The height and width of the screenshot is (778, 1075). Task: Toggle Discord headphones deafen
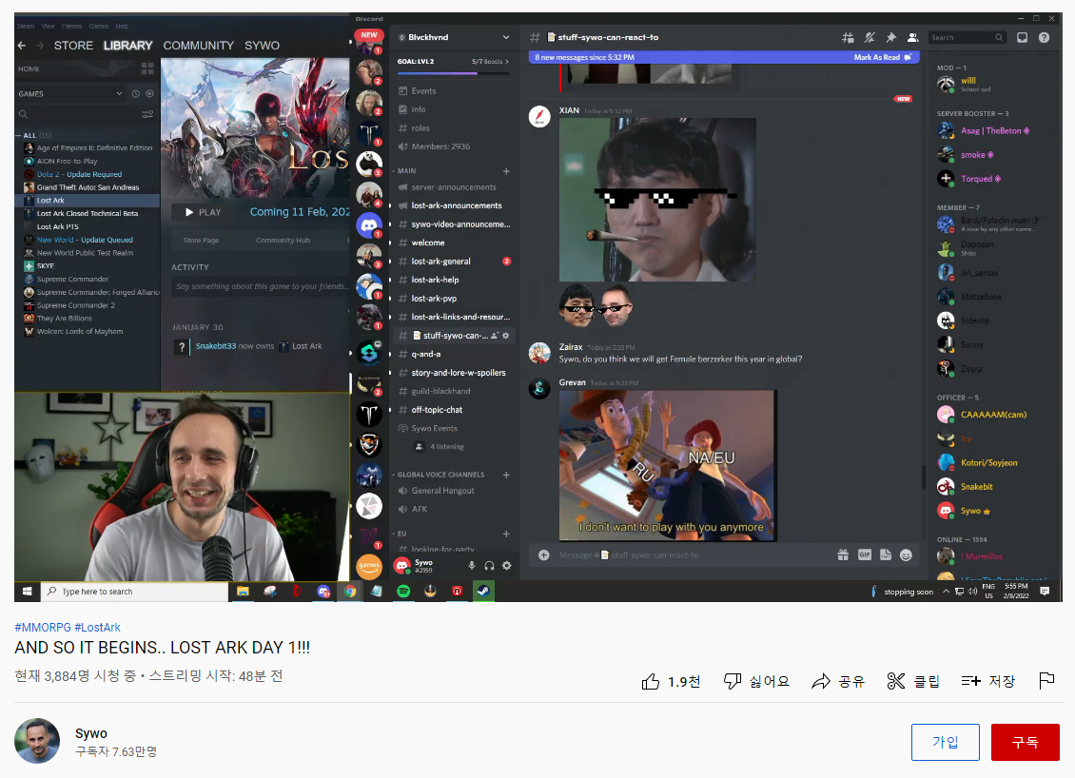(489, 566)
